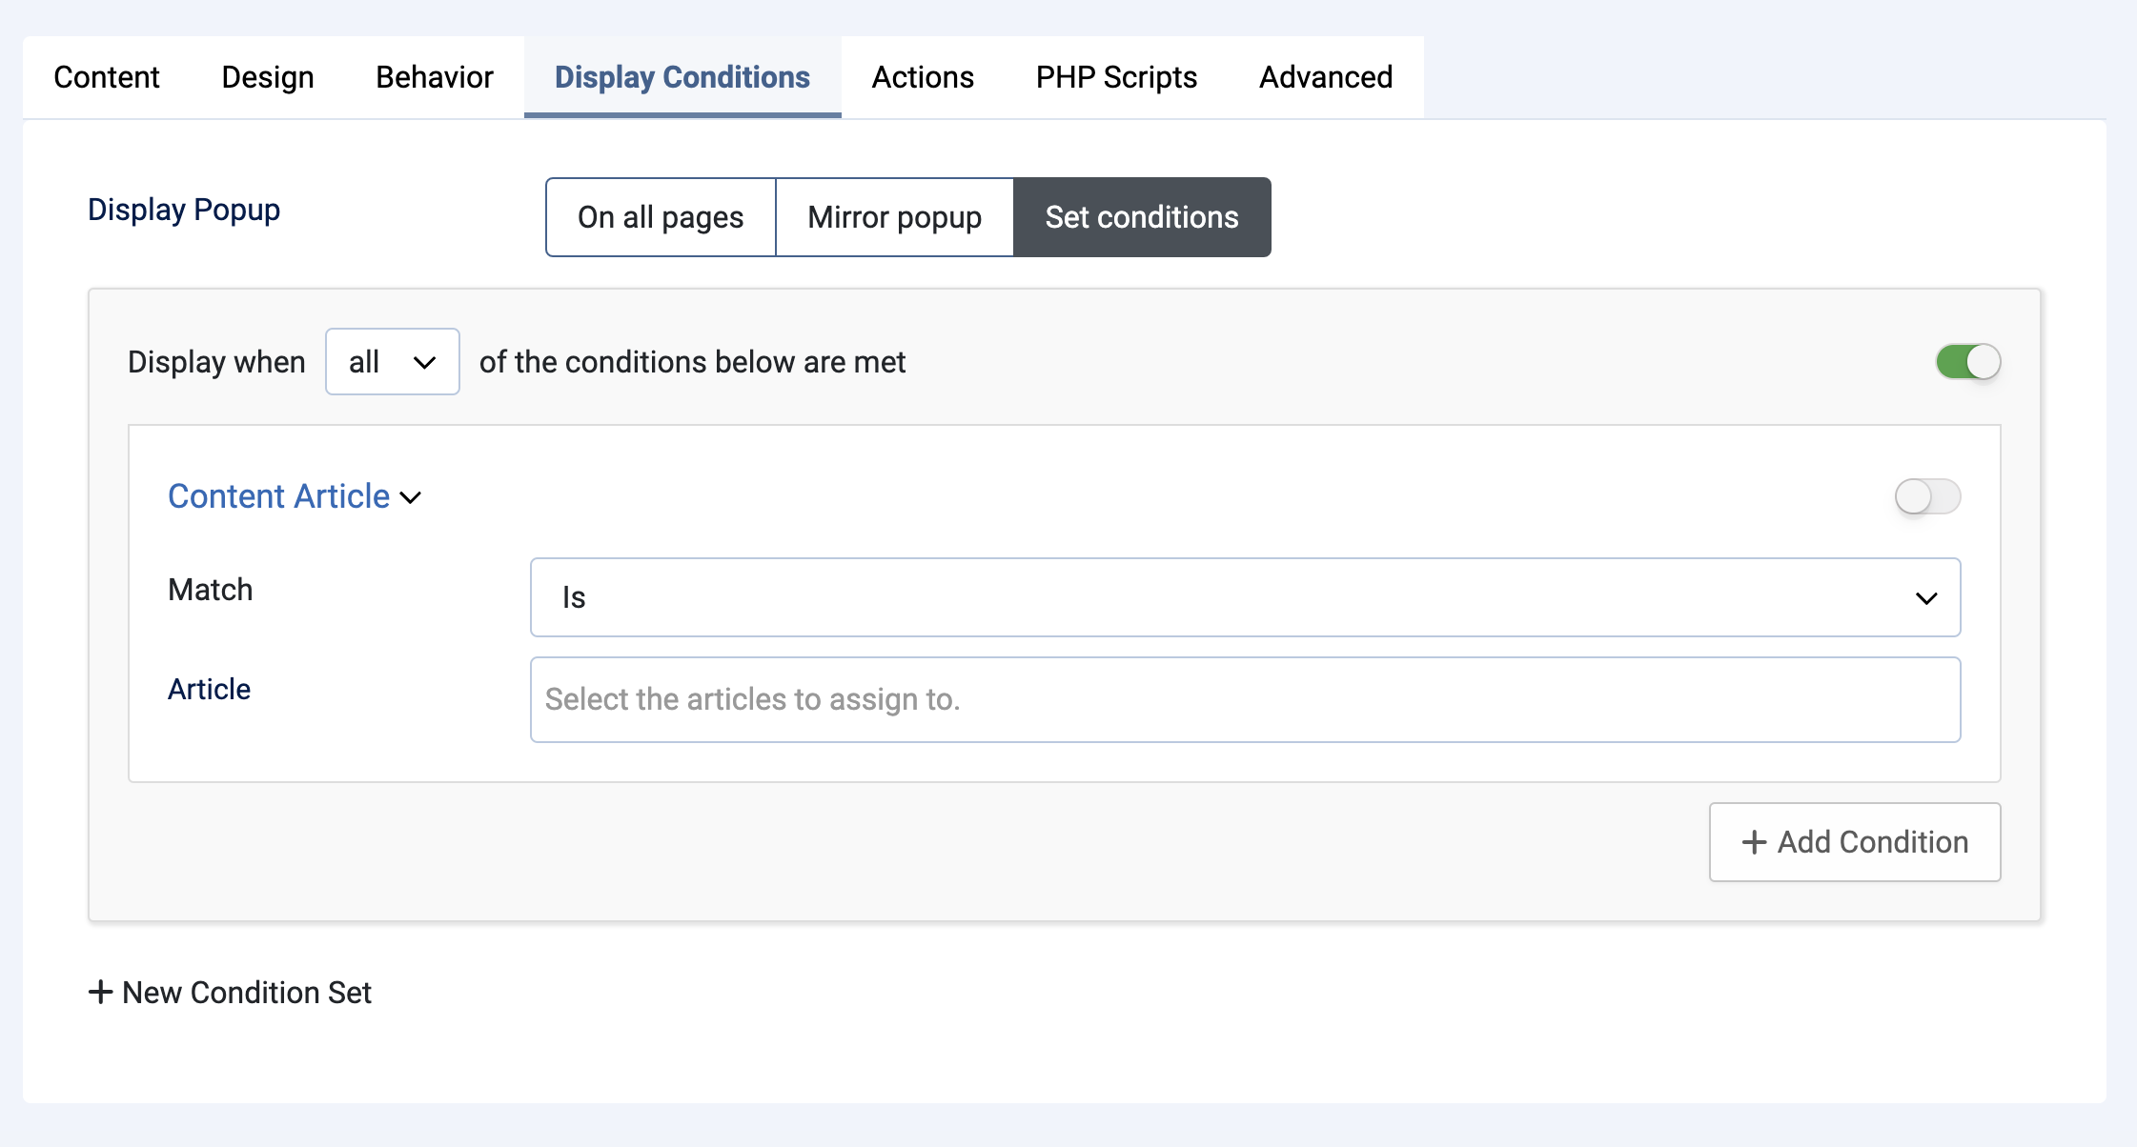Screen dimensions: 2137x1147
Task: Click plus icon beside Add Condition
Action: 1754,842
